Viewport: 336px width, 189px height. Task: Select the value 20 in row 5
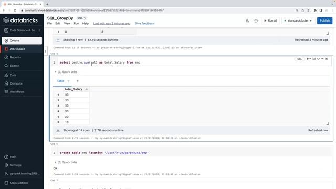click(x=67, y=117)
